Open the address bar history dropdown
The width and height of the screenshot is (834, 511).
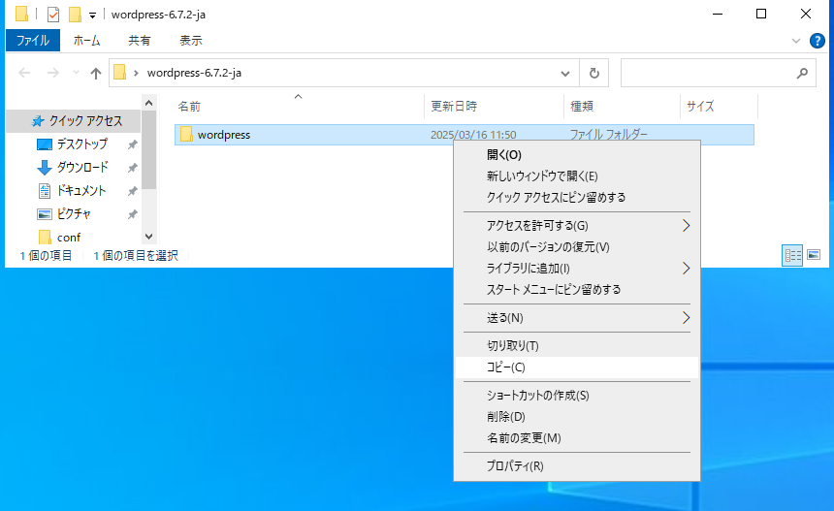[566, 73]
